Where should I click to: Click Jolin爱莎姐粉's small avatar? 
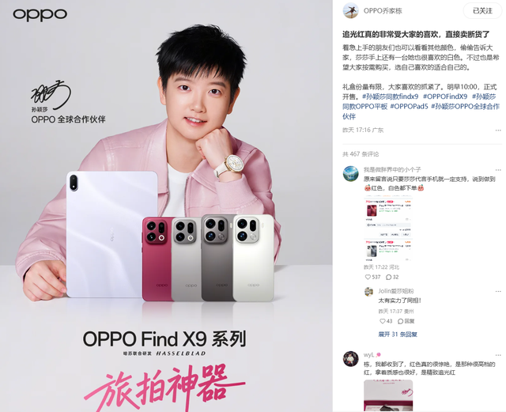[369, 292]
